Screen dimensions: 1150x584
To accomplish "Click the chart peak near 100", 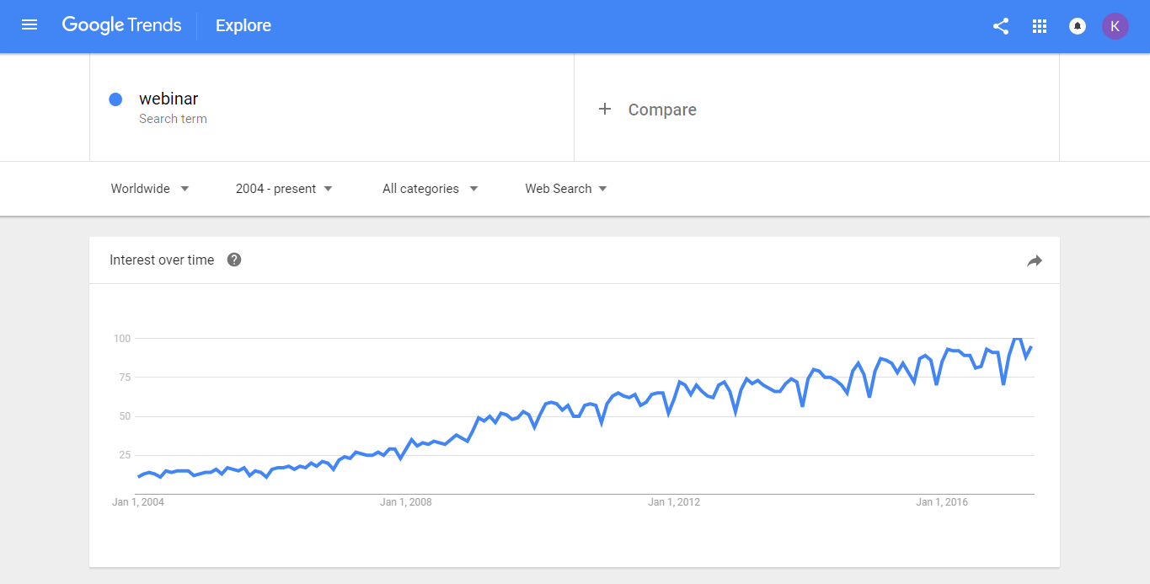I will tap(1018, 338).
